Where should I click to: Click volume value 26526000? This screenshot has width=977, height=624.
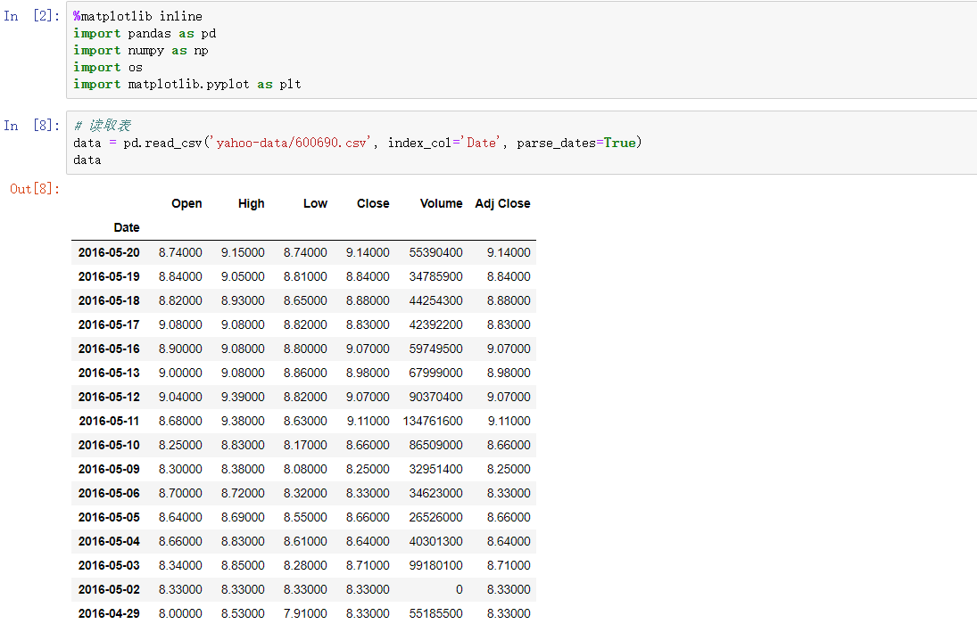pyautogui.click(x=436, y=518)
